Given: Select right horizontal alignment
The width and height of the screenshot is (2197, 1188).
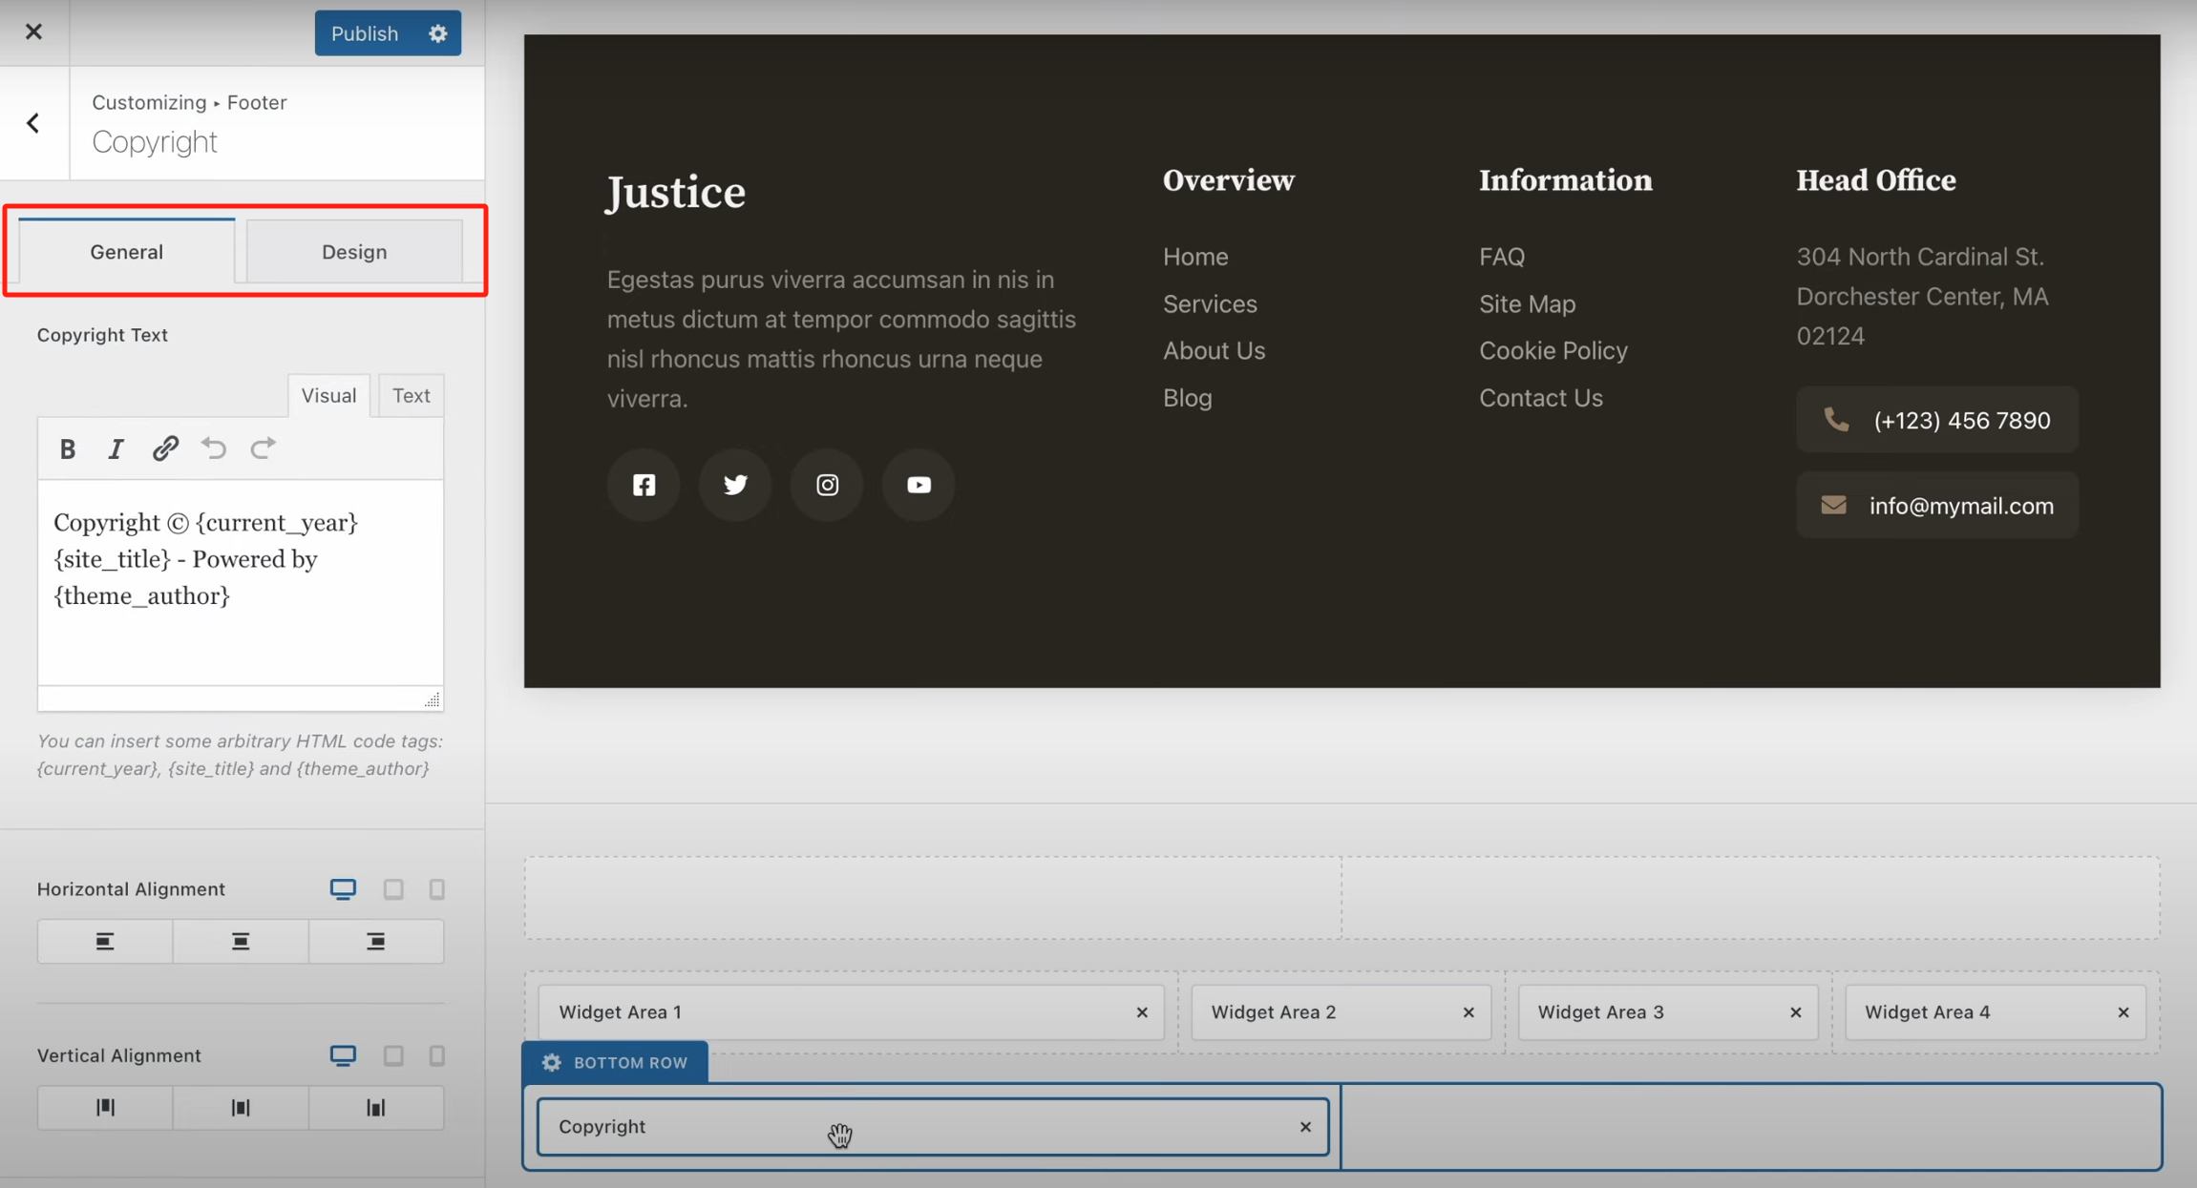Looking at the screenshot, I should [x=375, y=941].
